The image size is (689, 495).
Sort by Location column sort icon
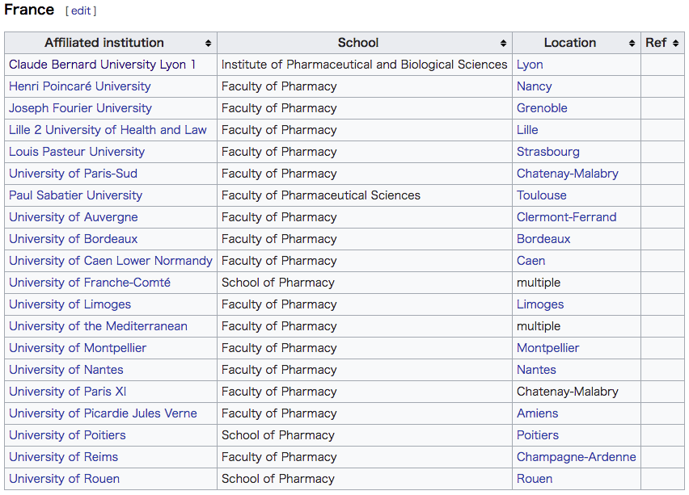[x=632, y=43]
